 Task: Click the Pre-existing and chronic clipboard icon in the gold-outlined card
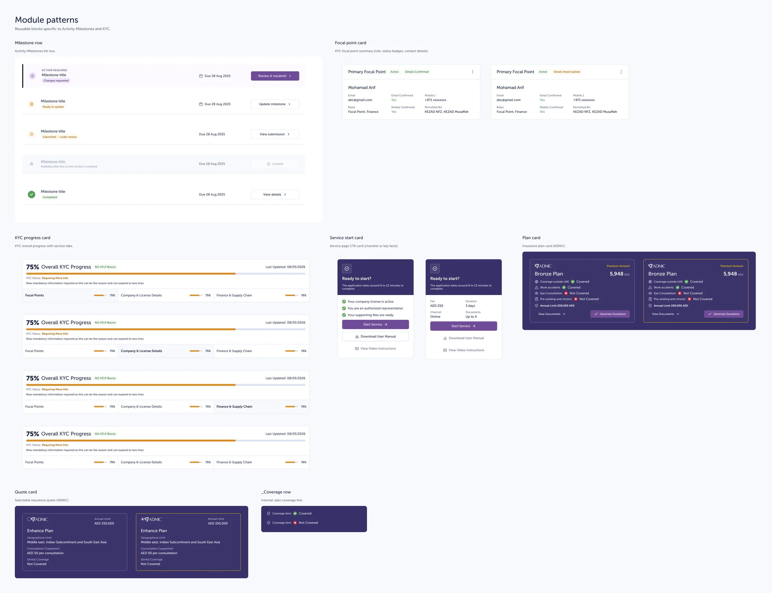point(650,299)
